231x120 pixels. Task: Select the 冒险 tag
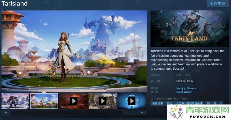click(x=169, y=103)
